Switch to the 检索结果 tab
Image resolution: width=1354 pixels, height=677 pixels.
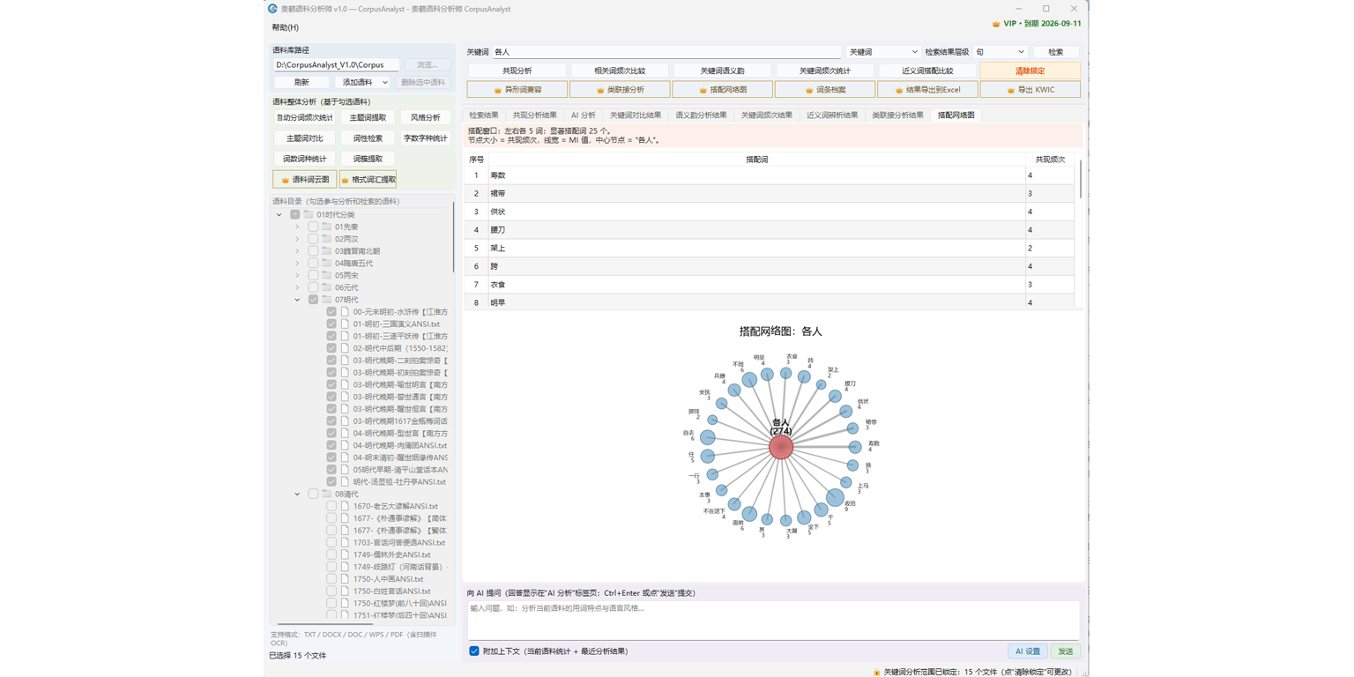point(484,115)
